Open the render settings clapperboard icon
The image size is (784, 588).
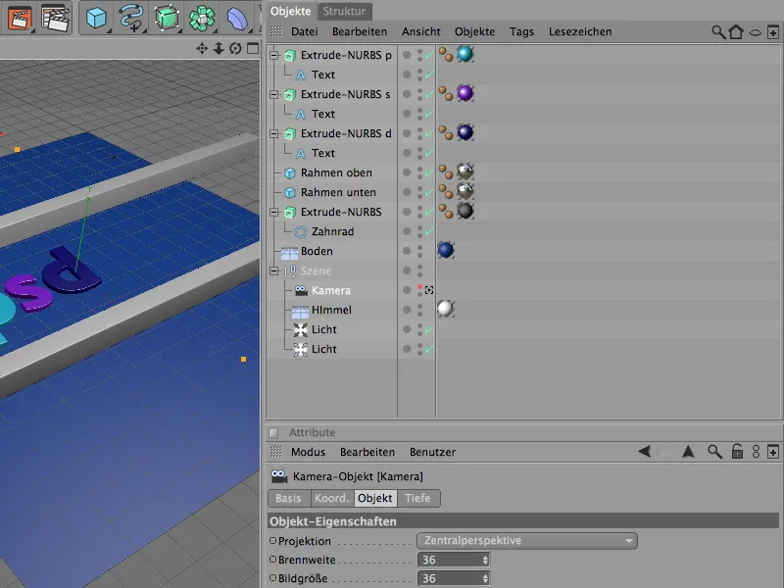coord(54,18)
